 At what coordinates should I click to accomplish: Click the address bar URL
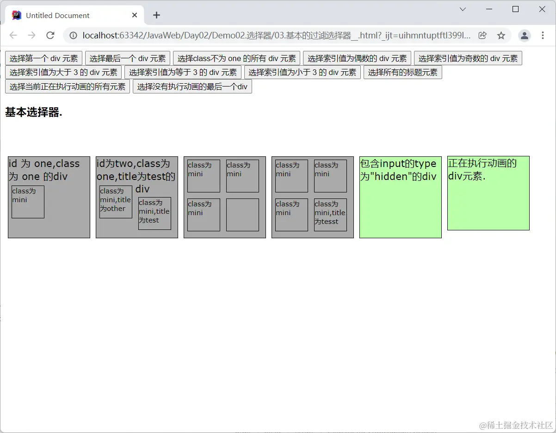point(277,36)
